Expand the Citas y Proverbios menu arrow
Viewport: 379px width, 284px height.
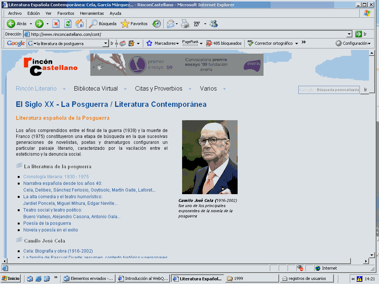pyautogui.click(x=190, y=89)
